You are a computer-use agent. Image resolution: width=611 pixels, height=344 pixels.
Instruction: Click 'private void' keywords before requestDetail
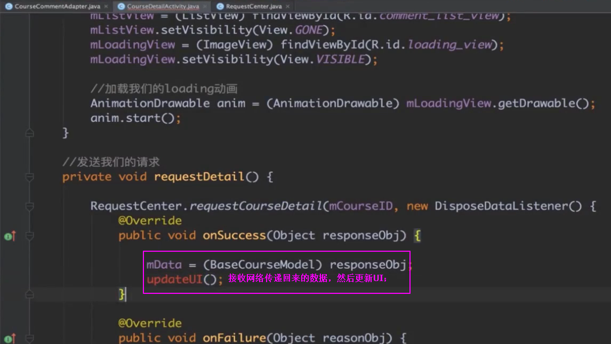click(104, 177)
